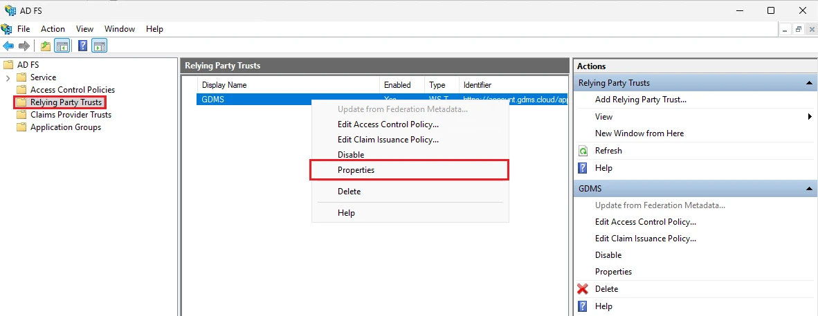This screenshot has height=316, width=818.
Task: Open the Window menu
Action: click(x=120, y=28)
